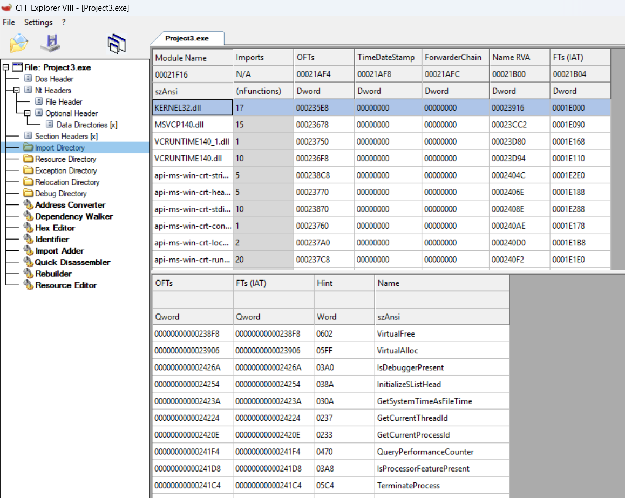
Task: Select the api-ms-win-crt-hea... module row
Action: 382,192
